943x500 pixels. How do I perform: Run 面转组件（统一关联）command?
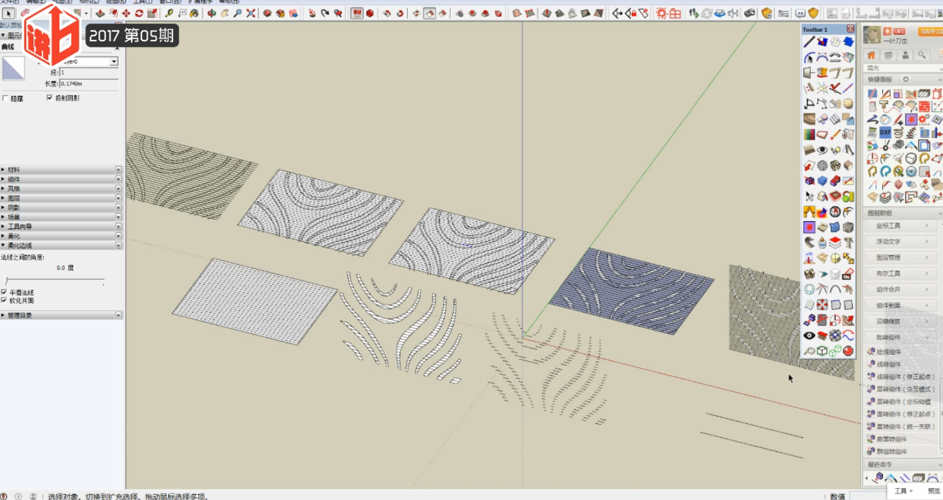click(x=902, y=426)
